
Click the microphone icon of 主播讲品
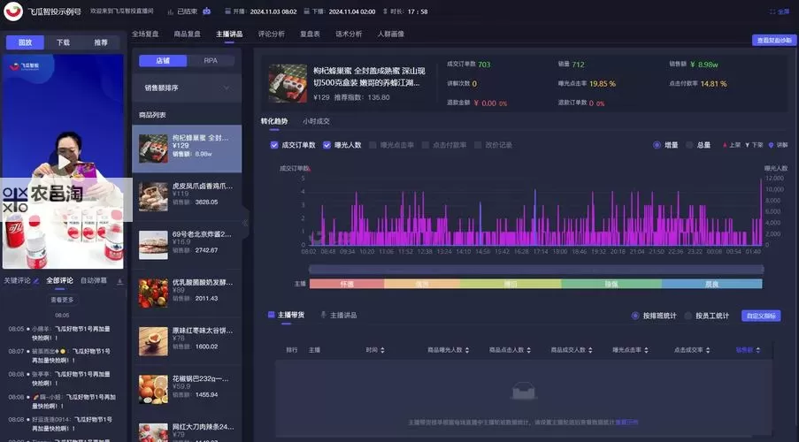point(323,316)
